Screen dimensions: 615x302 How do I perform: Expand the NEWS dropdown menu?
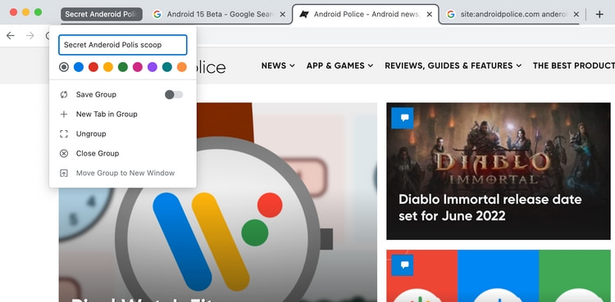(x=278, y=65)
